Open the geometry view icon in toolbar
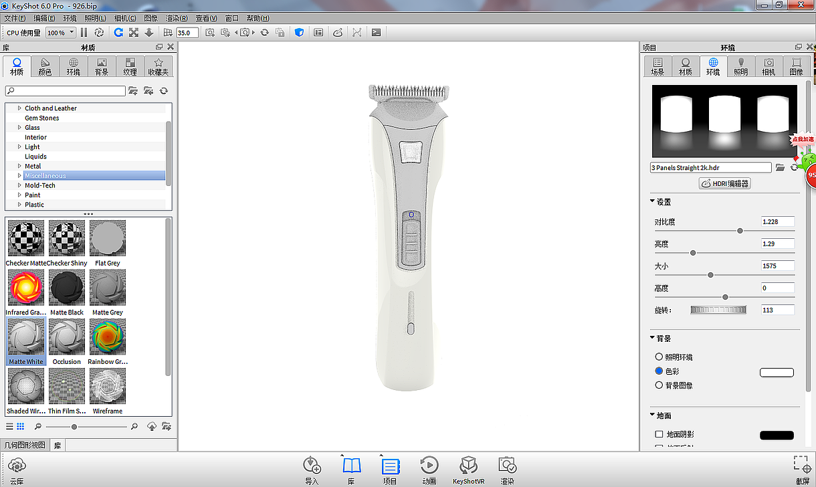Viewport: 816px width, 487px height. [x=318, y=32]
